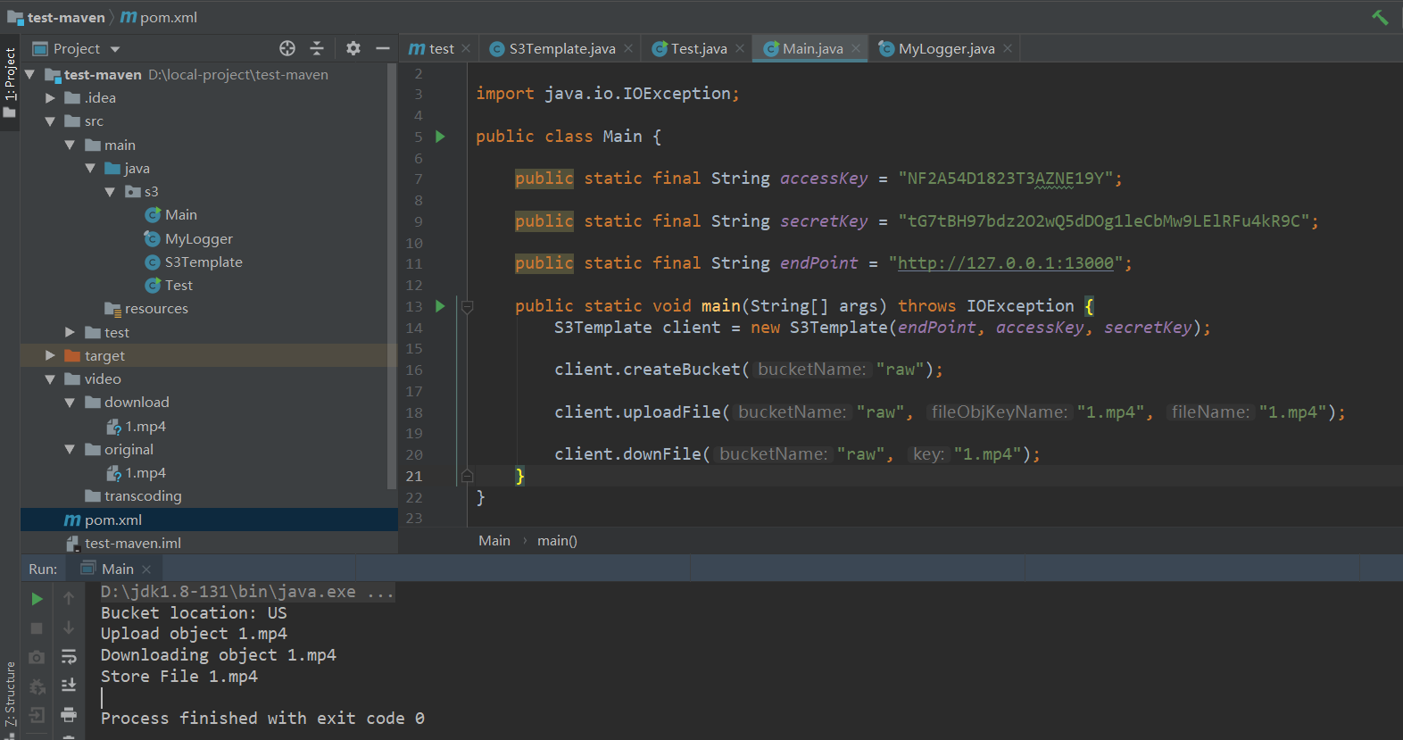Hide the Project tool window
The width and height of the screenshot is (1403, 740).
coord(383,48)
